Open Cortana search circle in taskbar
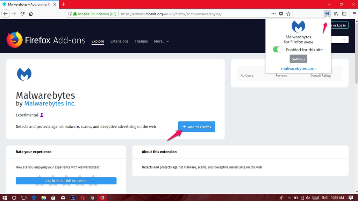The image size is (358, 201). 14,198
